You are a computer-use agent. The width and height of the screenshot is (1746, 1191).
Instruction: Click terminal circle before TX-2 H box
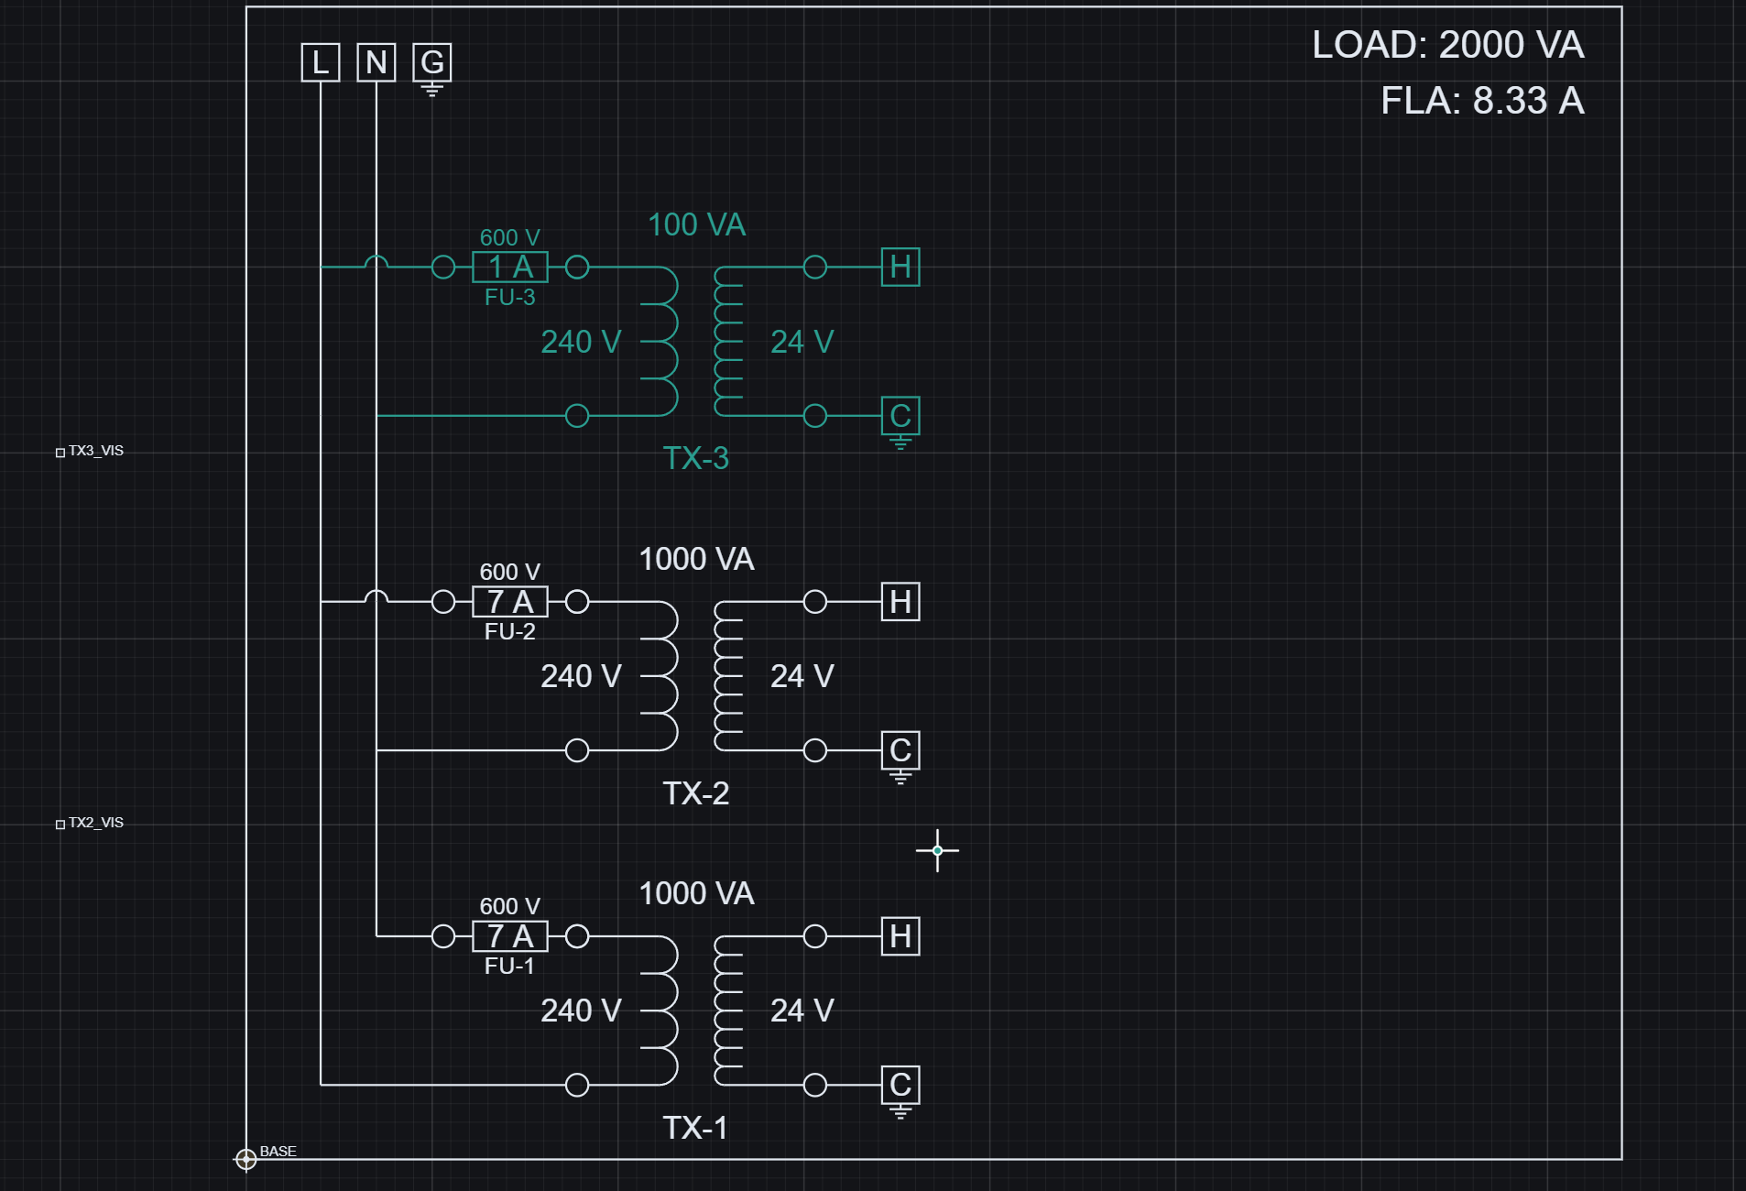click(815, 602)
